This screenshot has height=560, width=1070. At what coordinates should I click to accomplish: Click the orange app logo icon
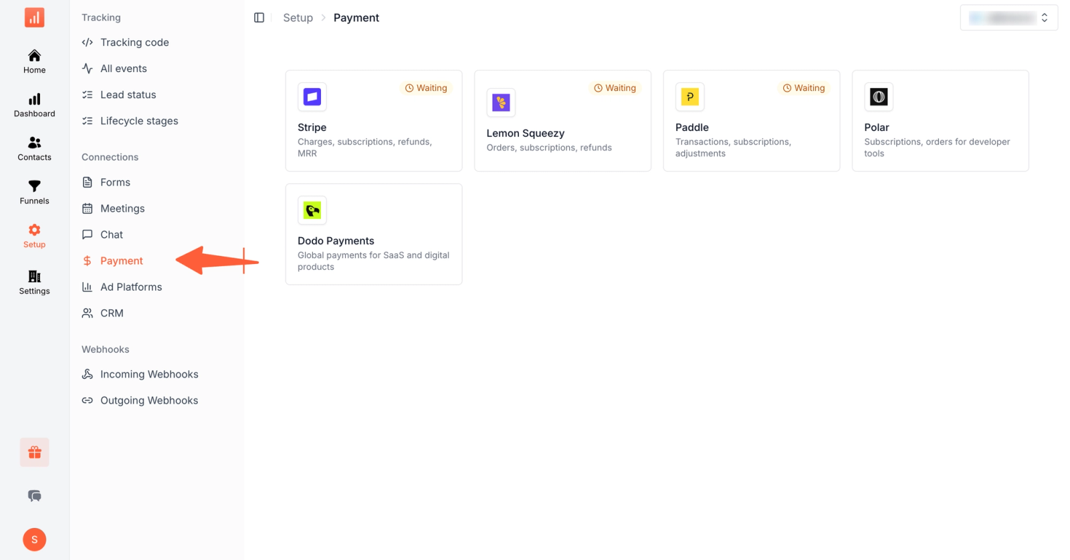coord(34,17)
